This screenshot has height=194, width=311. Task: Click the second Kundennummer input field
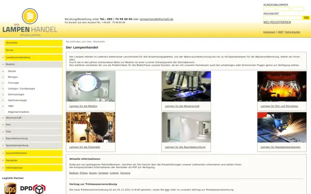[284, 9]
